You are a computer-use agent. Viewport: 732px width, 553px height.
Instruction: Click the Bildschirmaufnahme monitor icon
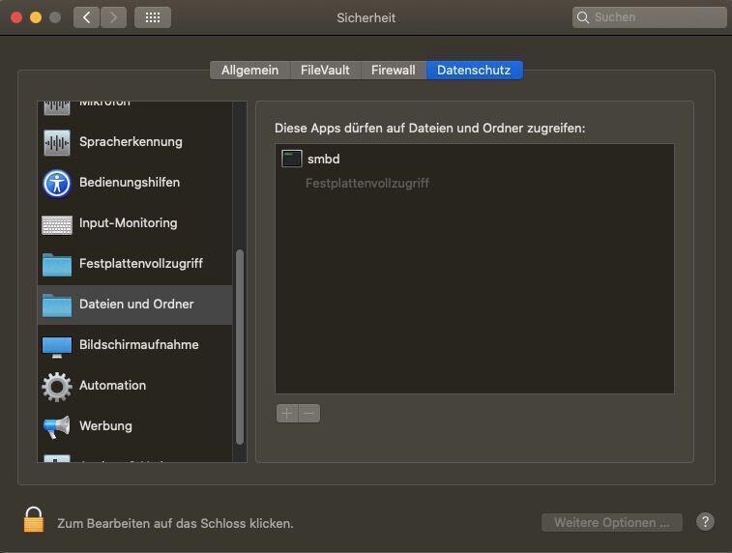(x=57, y=347)
